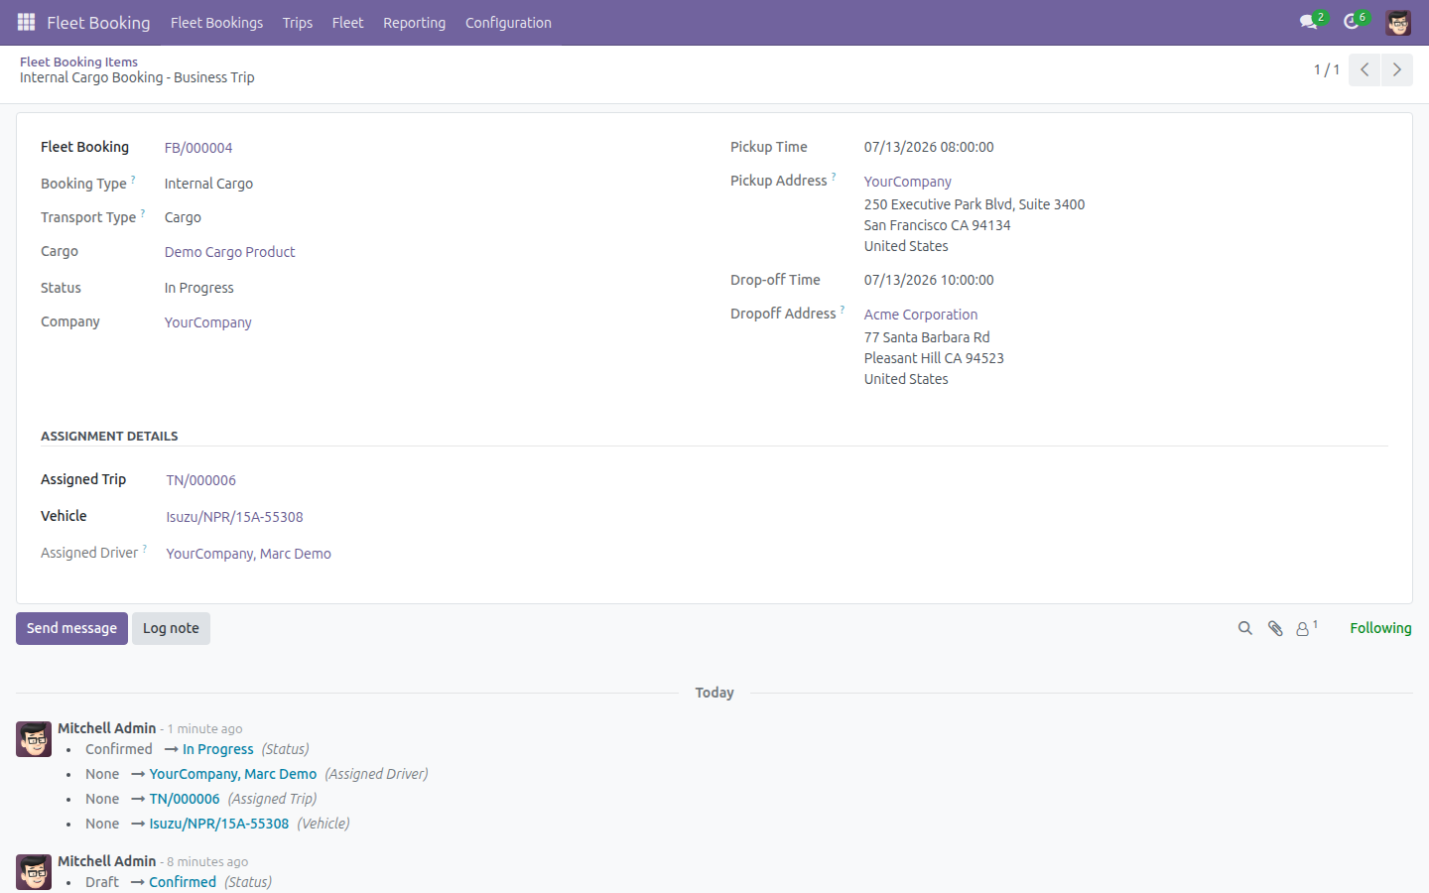This screenshot has width=1429, height=893.
Task: Open the Acme Corporation dropoff address link
Action: point(920,315)
